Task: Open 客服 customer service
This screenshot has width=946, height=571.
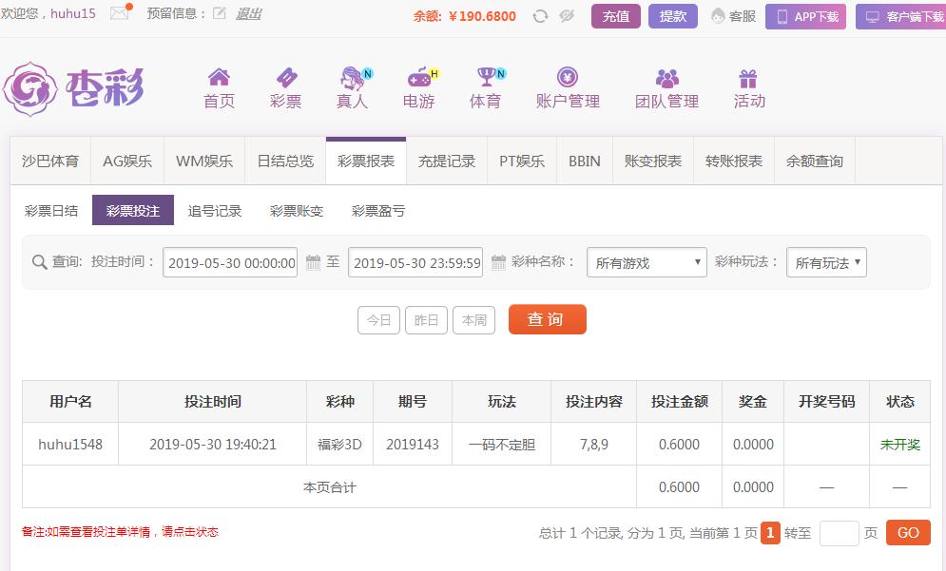Action: pyautogui.click(x=733, y=16)
